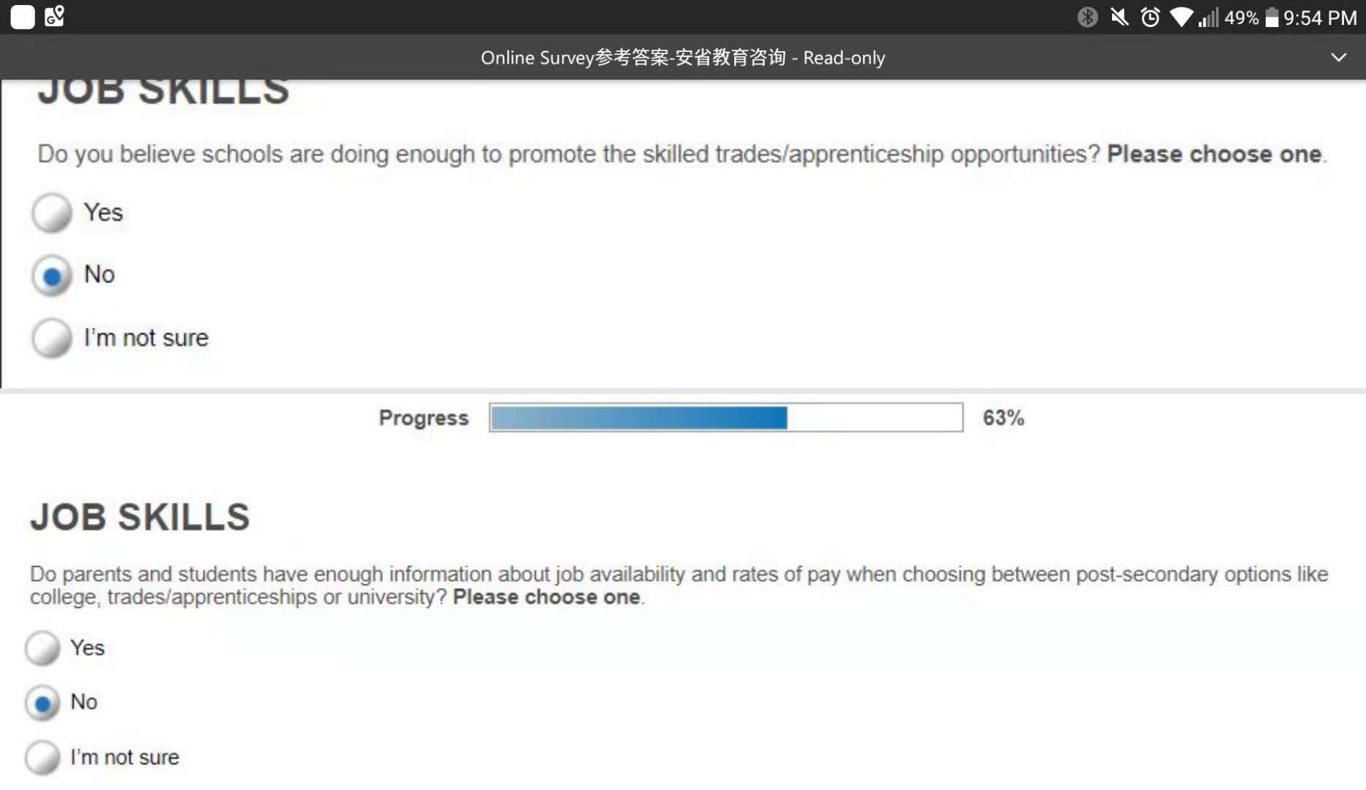Expand the document title chevron
Screen dimensions: 1366x790
coord(1338,57)
